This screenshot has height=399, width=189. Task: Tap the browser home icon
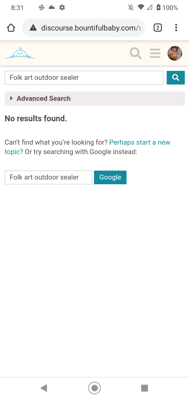(x=11, y=28)
